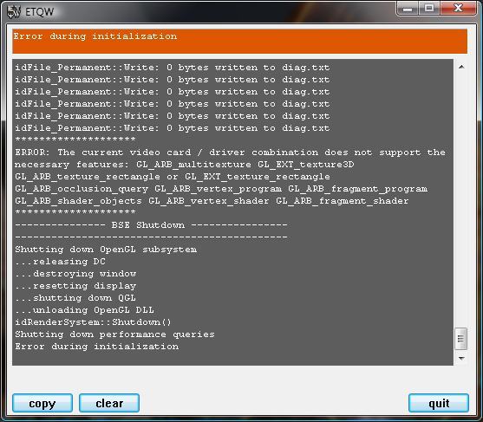Screen dimensions: 483x422
Task: Close the ETQW window
Action: tap(458, 9)
